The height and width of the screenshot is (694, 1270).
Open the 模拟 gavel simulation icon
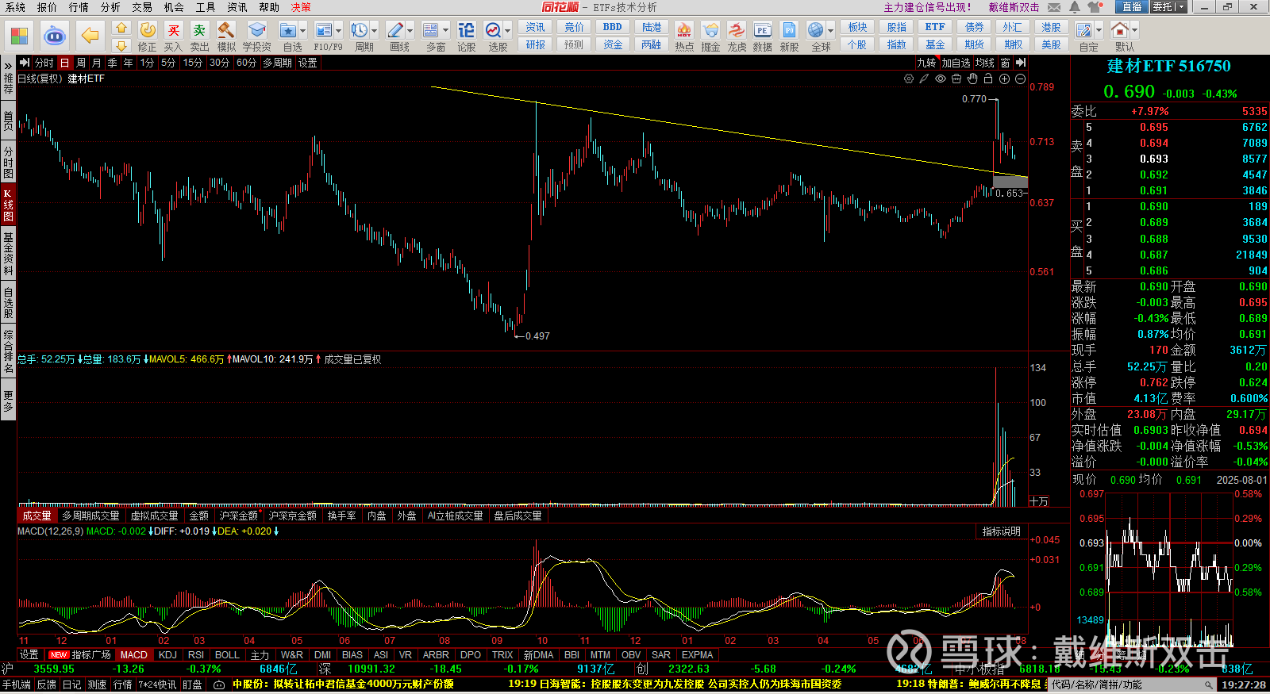tap(226, 30)
